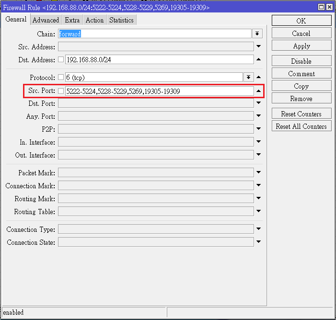The height and width of the screenshot is (320, 336).
Task: Expand the Routing Table field
Action: [x=259, y=211]
